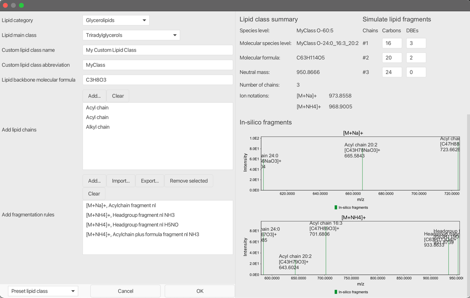The image size is (470, 298).
Task: Open the Lipid category dropdown
Action: pos(116,21)
